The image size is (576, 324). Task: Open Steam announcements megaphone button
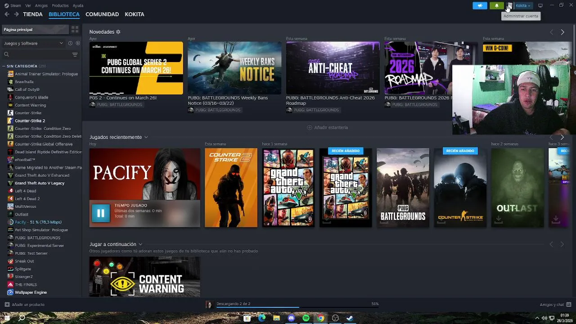(480, 5)
